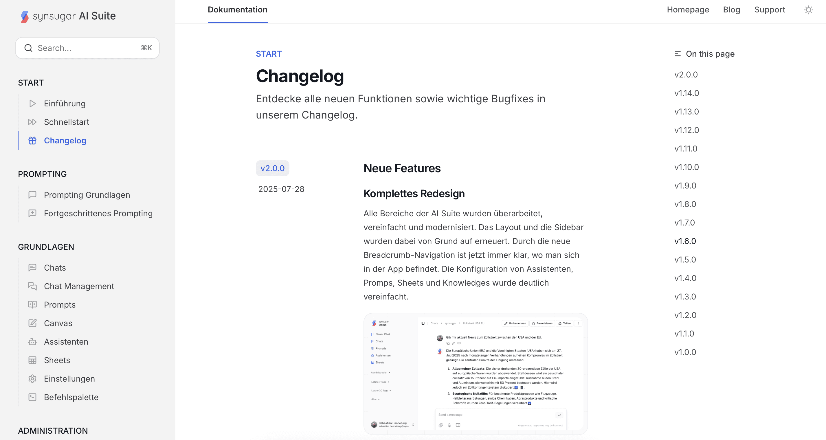Viewport: 826px width, 440px height.
Task: Toggle light/dark theme sun icon
Action: pyautogui.click(x=808, y=10)
